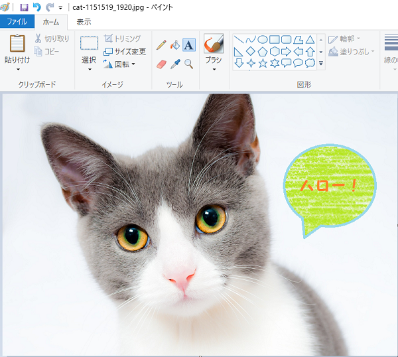Click Copy (コピー)
The width and height of the screenshot is (398, 357).
pyautogui.click(x=46, y=52)
